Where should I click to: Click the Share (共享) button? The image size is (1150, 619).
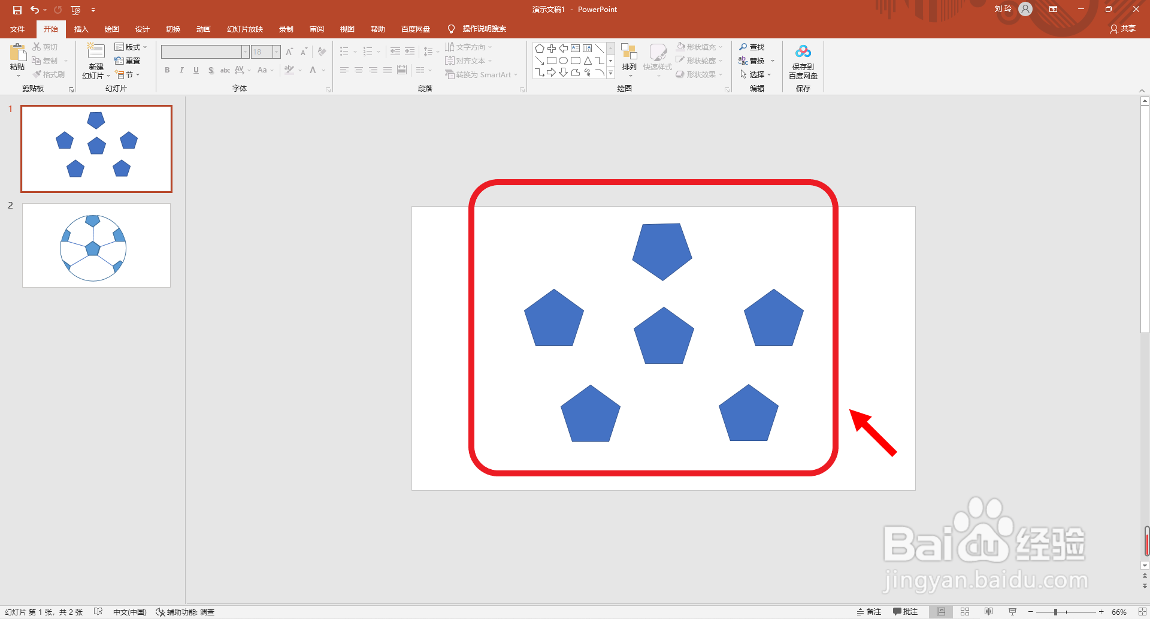[x=1122, y=29]
